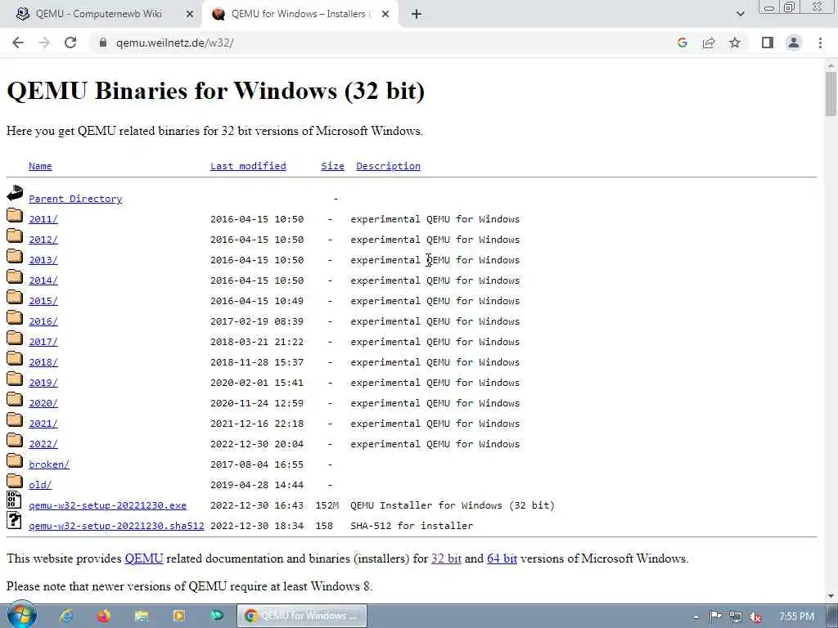Open Windows Explorer from the taskbar
The image size is (838, 628).
point(141,617)
